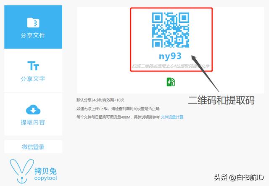Image resolution: width=269 pixels, height=186 pixels.
Task: Open the 分享文件 tab
Action: point(33,27)
